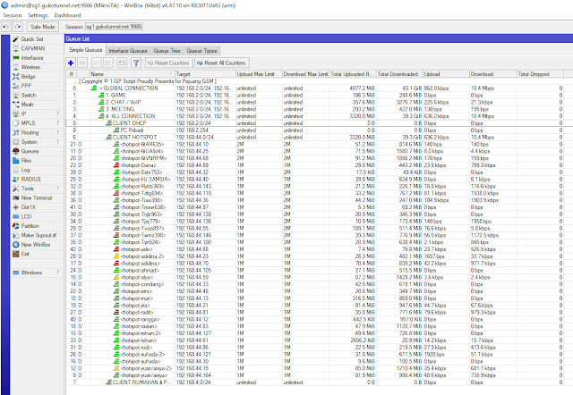The width and height of the screenshot is (573, 395).
Task: Select CLIENT DHCP queue row
Action: click(316, 123)
